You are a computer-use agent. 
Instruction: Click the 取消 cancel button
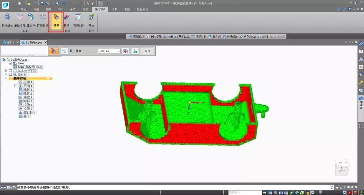tap(147, 51)
